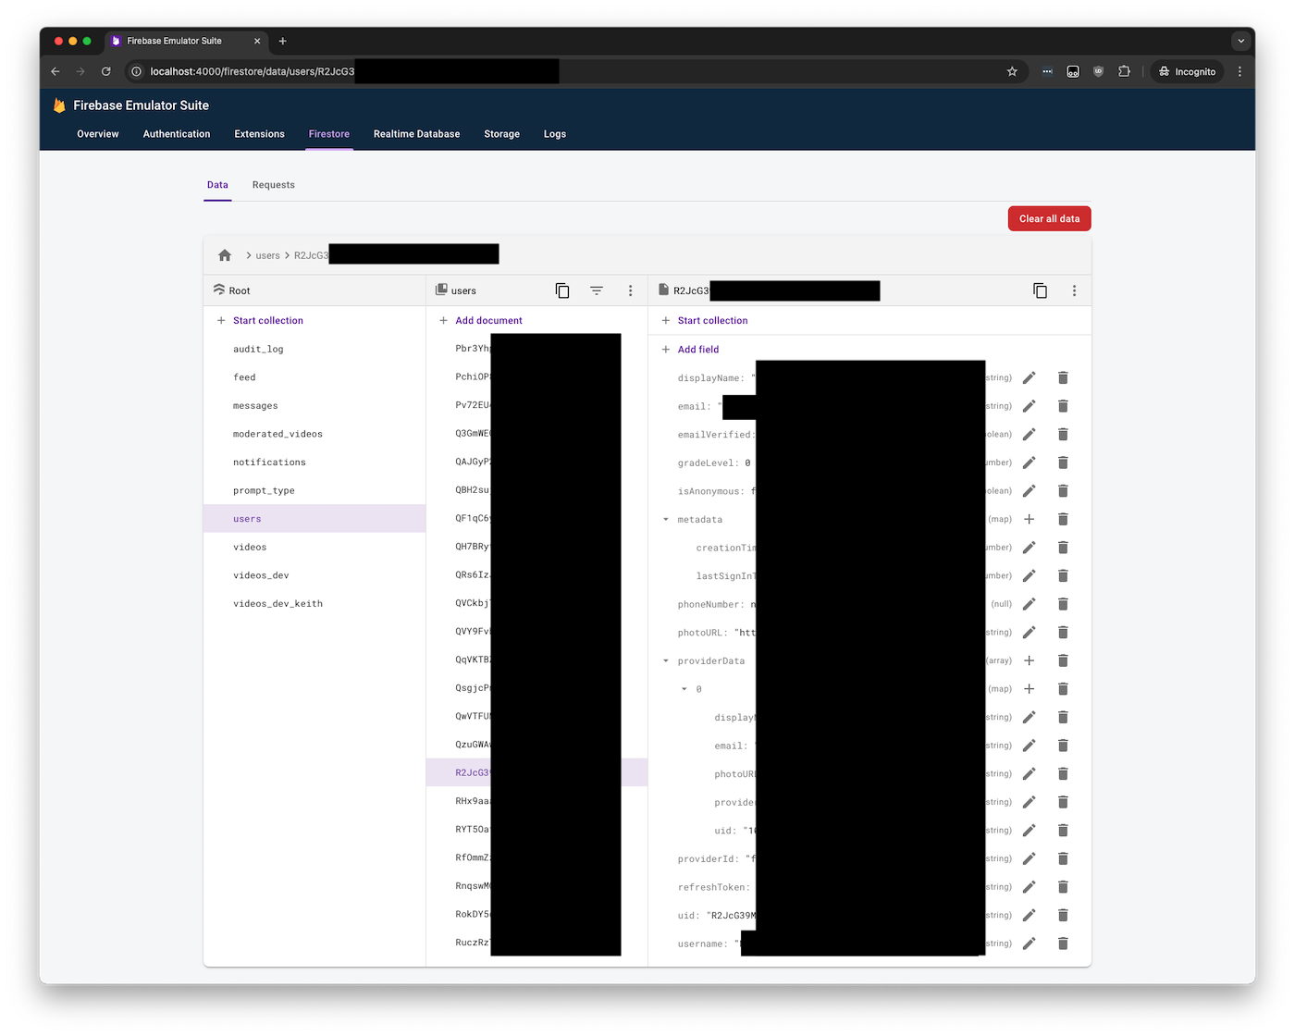Open the browser extensions puzzle icon
The image size is (1295, 1036).
[x=1124, y=71]
